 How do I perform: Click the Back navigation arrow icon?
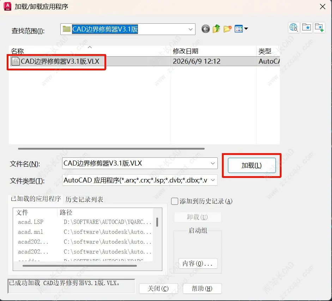(205, 29)
